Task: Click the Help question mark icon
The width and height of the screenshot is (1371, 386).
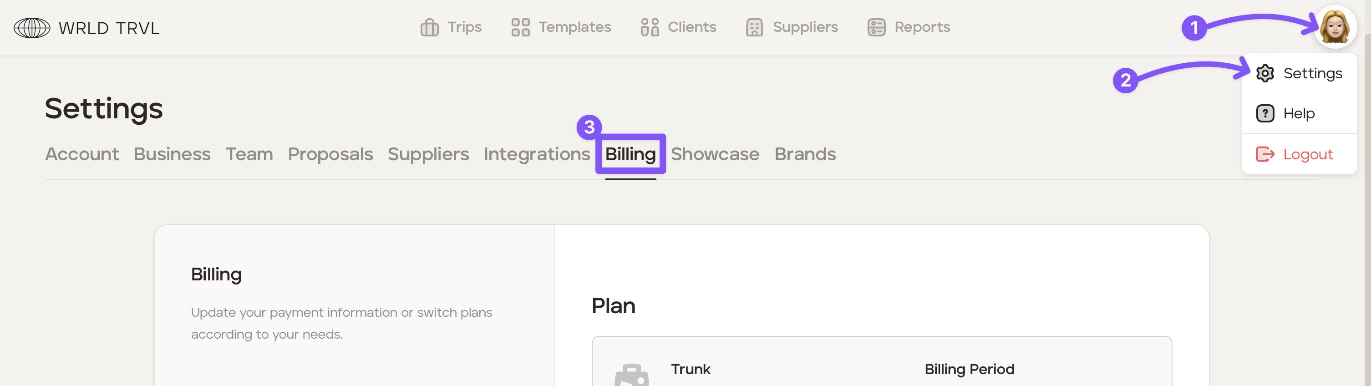Action: pos(1265,113)
